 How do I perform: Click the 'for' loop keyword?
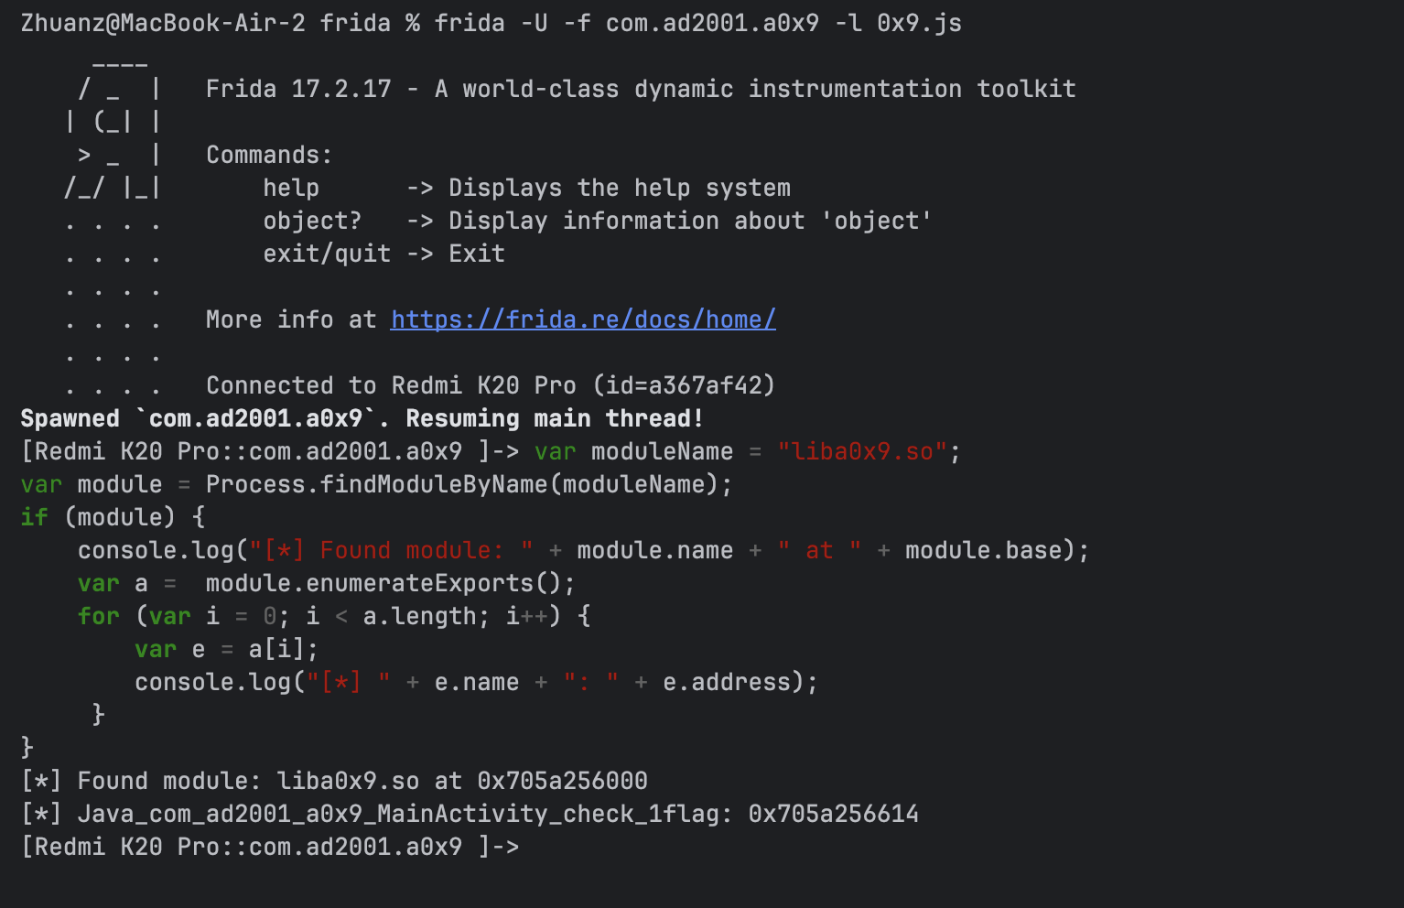point(99,616)
